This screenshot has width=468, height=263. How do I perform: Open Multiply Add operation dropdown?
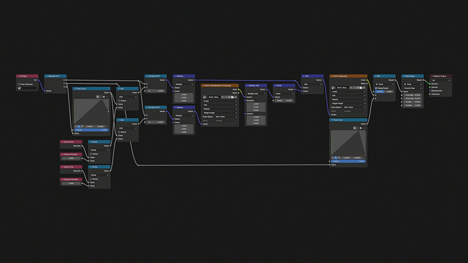(256, 94)
